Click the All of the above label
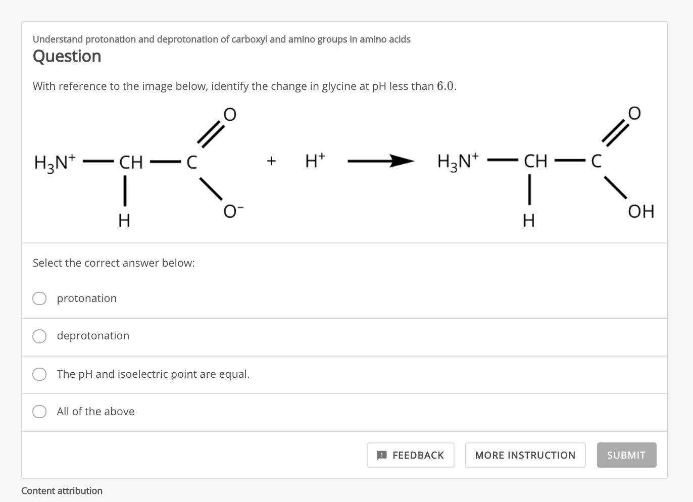Screen dimensions: 693x502 (x=95, y=412)
